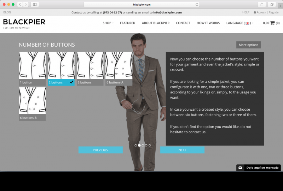
Task: Click the fifth step indicator dot
Action: (150, 145)
